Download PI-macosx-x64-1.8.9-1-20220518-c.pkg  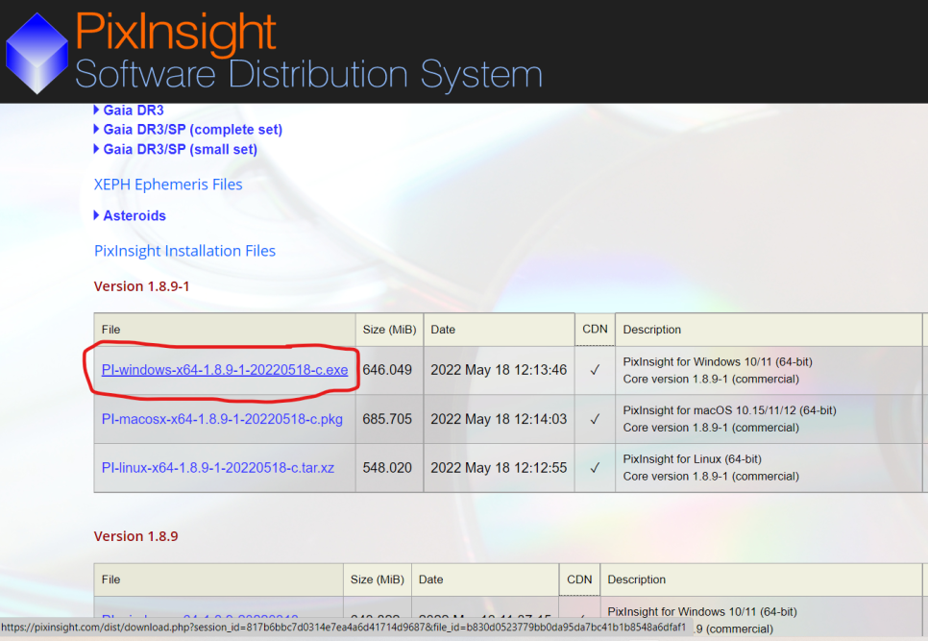pos(222,419)
